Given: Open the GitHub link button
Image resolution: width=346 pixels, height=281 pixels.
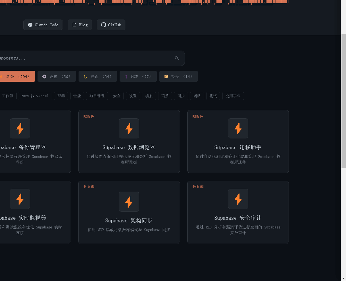Looking at the screenshot, I should [111, 25].
